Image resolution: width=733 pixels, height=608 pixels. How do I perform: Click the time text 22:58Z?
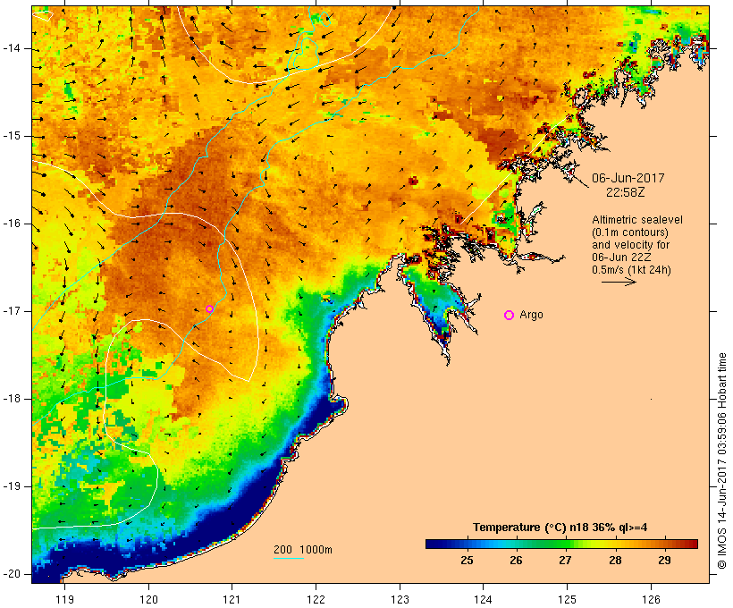(x=625, y=192)
